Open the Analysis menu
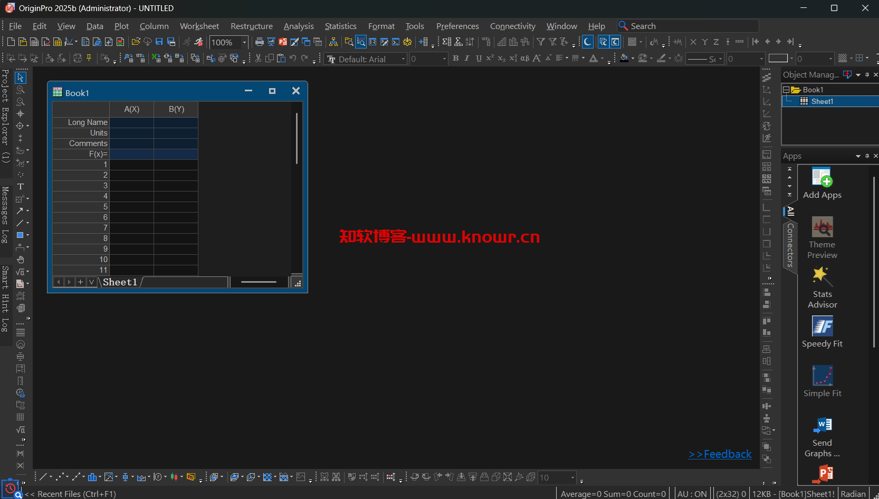Image resolution: width=879 pixels, height=499 pixels. pos(299,26)
